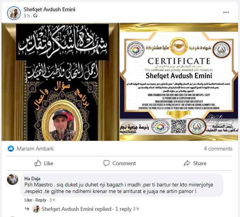This screenshot has height=217, width=240.
Task: Open Ha Daja's commenter avatar
Action: (x=12, y=179)
